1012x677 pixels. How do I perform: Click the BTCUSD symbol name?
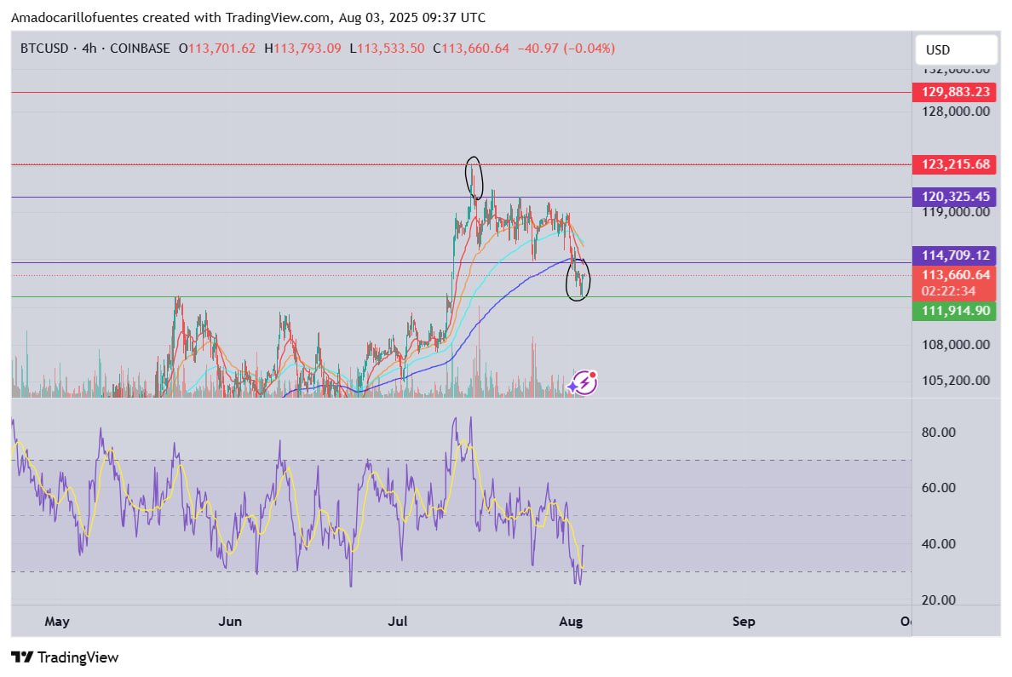pos(44,49)
